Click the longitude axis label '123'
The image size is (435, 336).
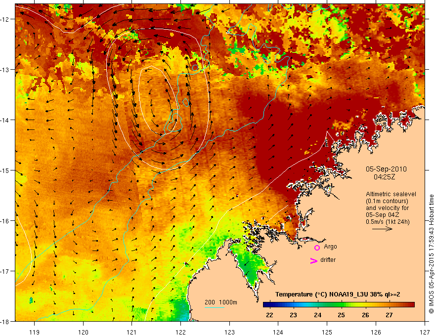[x=229, y=332]
